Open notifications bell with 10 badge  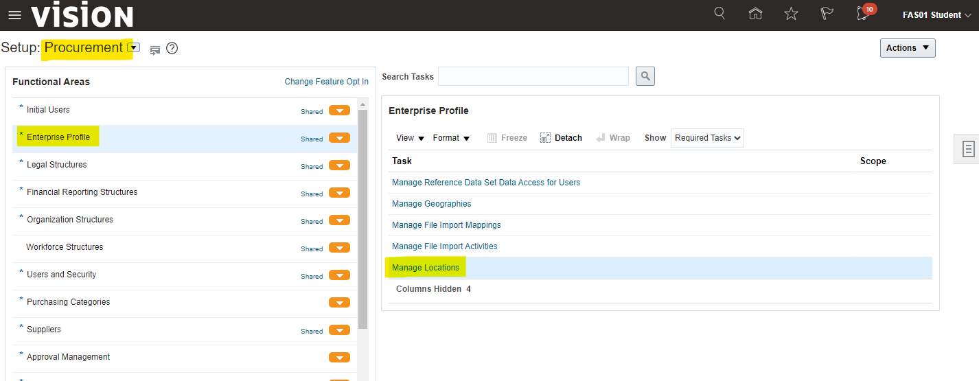click(x=864, y=14)
